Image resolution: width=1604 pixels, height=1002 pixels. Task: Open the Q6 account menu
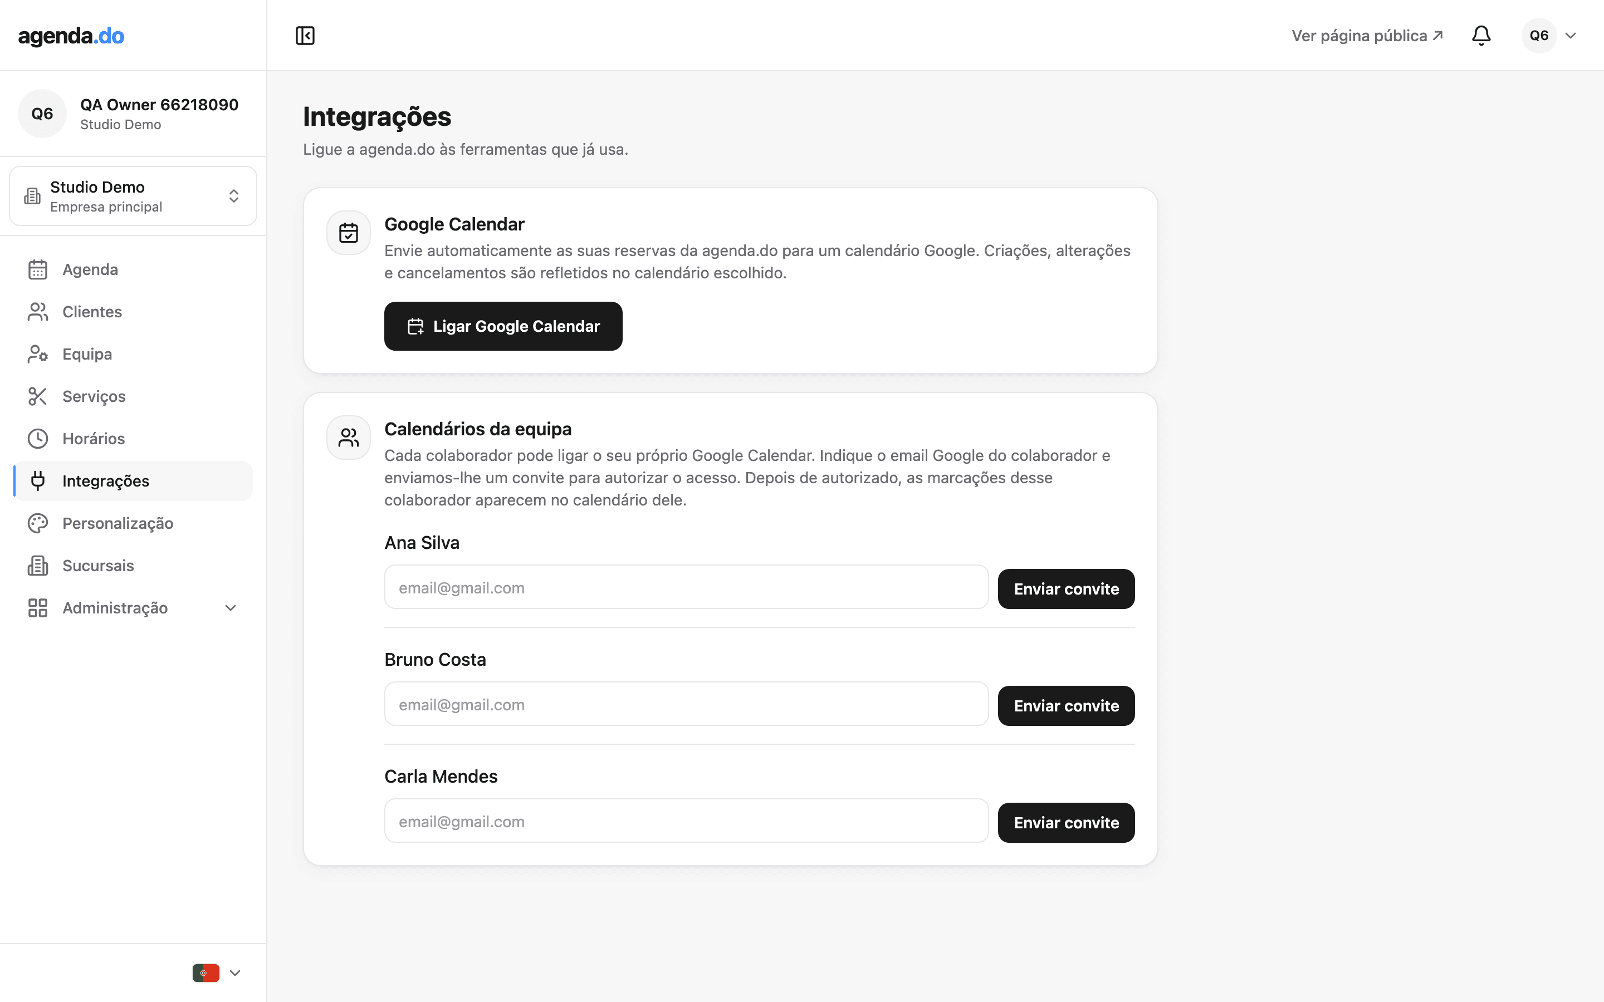click(1549, 36)
